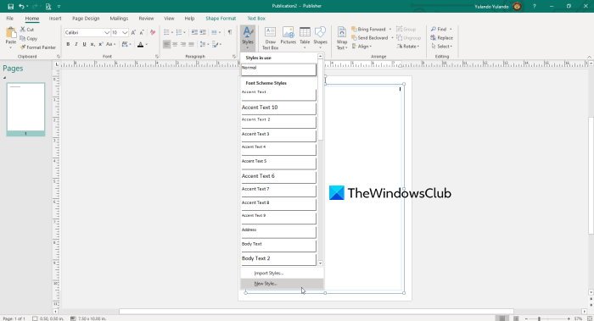Open the font size dropdown
Screen dimensions: 594x321
[x=125, y=33]
